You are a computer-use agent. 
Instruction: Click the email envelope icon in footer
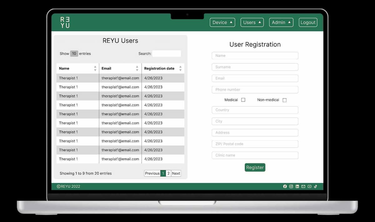coord(303,186)
